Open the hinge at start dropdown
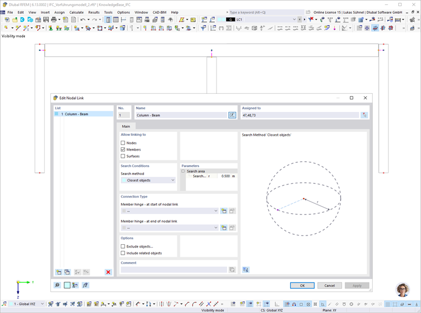This screenshot has height=313, width=421. [x=170, y=211]
